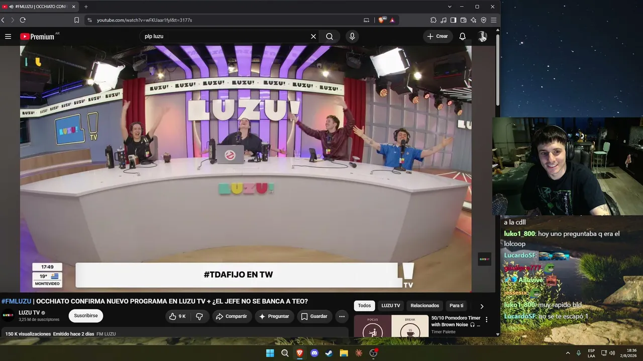Open the Brave VPN shield icon
Screen dimensions: 643x361
pos(484,20)
